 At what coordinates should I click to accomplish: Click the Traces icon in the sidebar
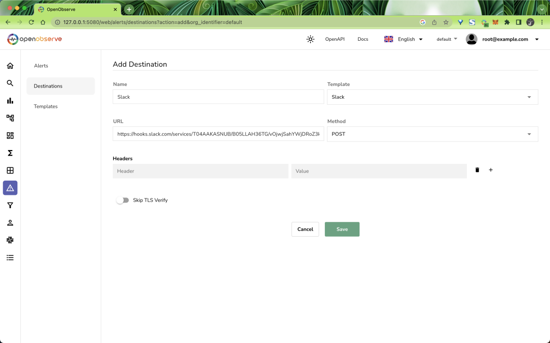coord(10,118)
